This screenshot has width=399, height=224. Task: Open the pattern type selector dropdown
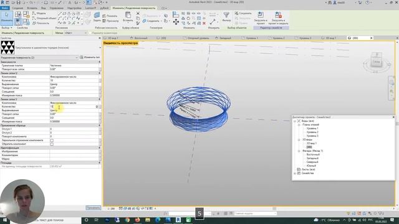tap(100, 47)
